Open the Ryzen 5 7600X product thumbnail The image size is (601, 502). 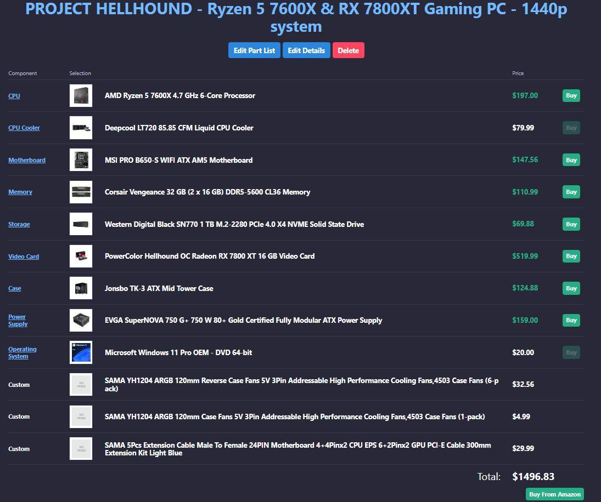coord(81,96)
